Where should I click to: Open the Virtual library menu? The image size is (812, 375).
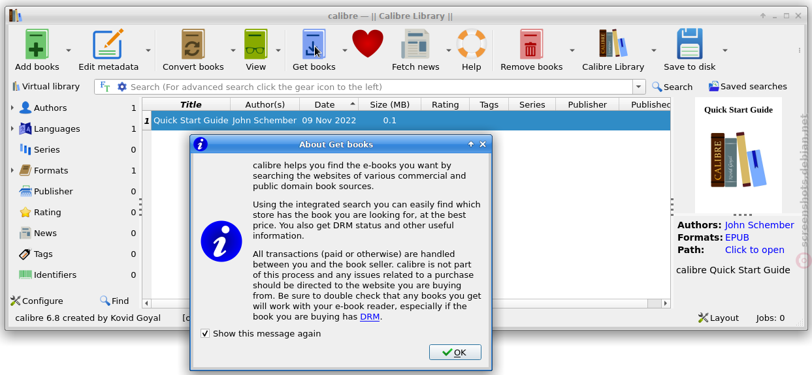click(x=45, y=86)
